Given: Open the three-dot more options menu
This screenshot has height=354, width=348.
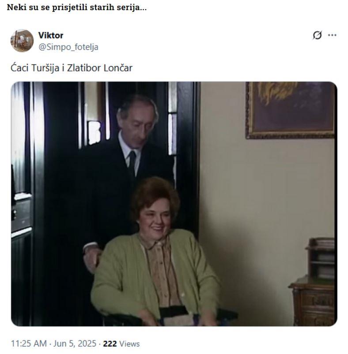Looking at the screenshot, I should coord(332,35).
